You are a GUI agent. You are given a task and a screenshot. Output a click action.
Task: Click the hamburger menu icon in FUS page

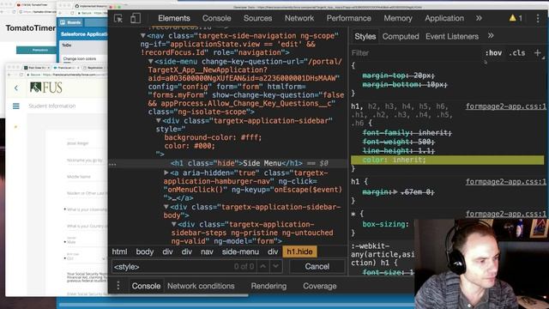(16, 106)
